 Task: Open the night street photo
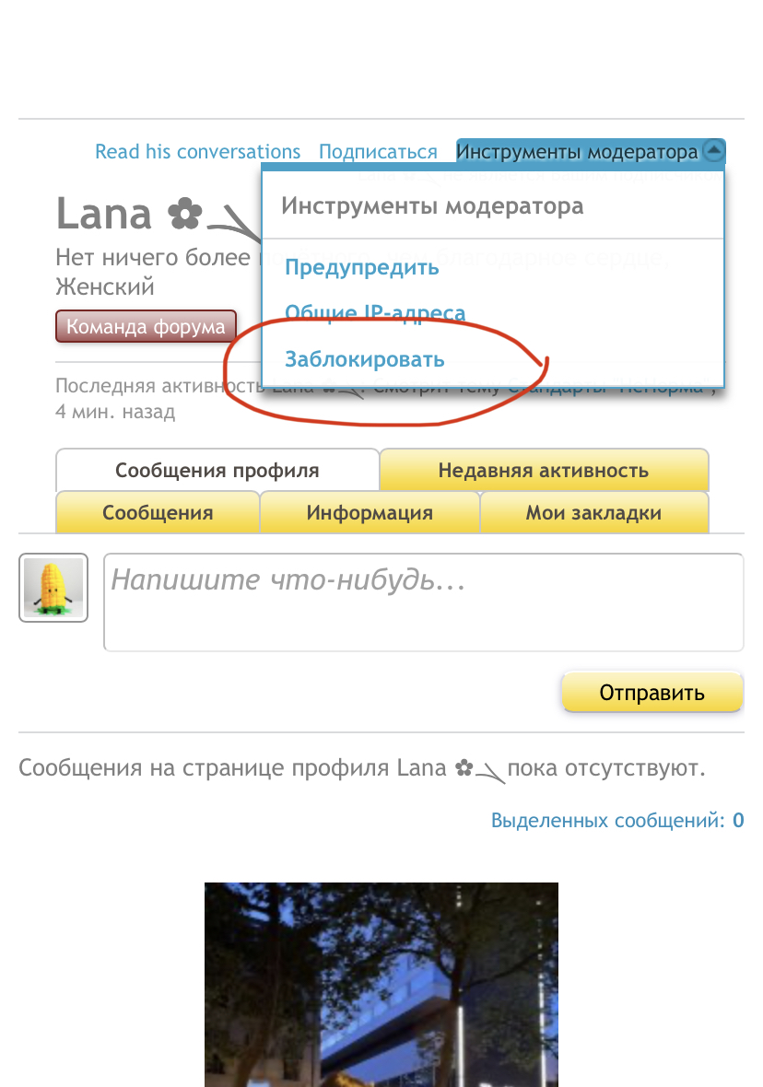click(x=381, y=985)
